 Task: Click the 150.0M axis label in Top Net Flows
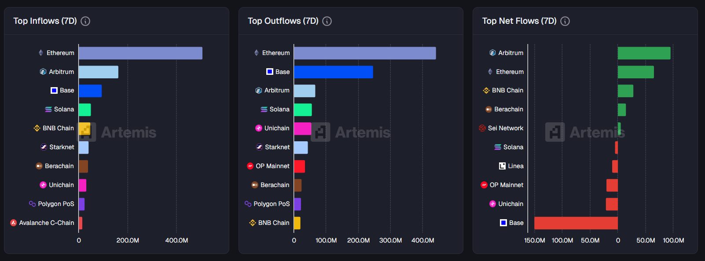535,240
